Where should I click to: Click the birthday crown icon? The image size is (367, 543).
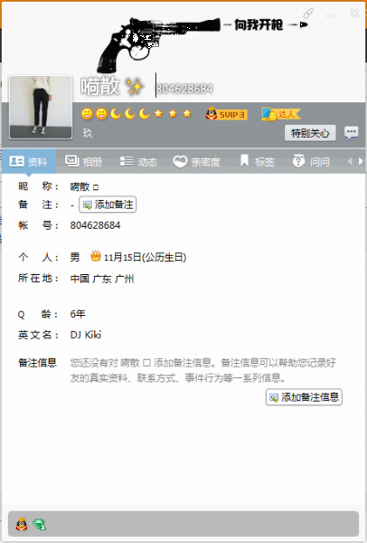pos(96,256)
